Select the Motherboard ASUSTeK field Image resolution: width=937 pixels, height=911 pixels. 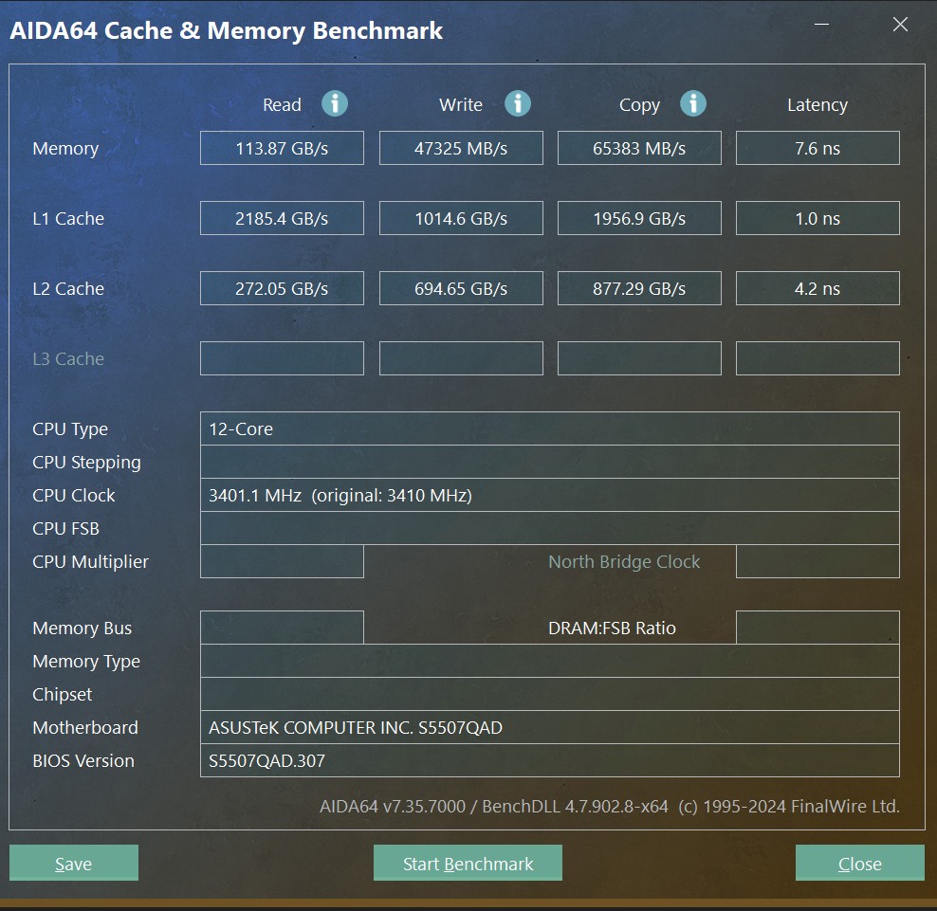pos(550,728)
